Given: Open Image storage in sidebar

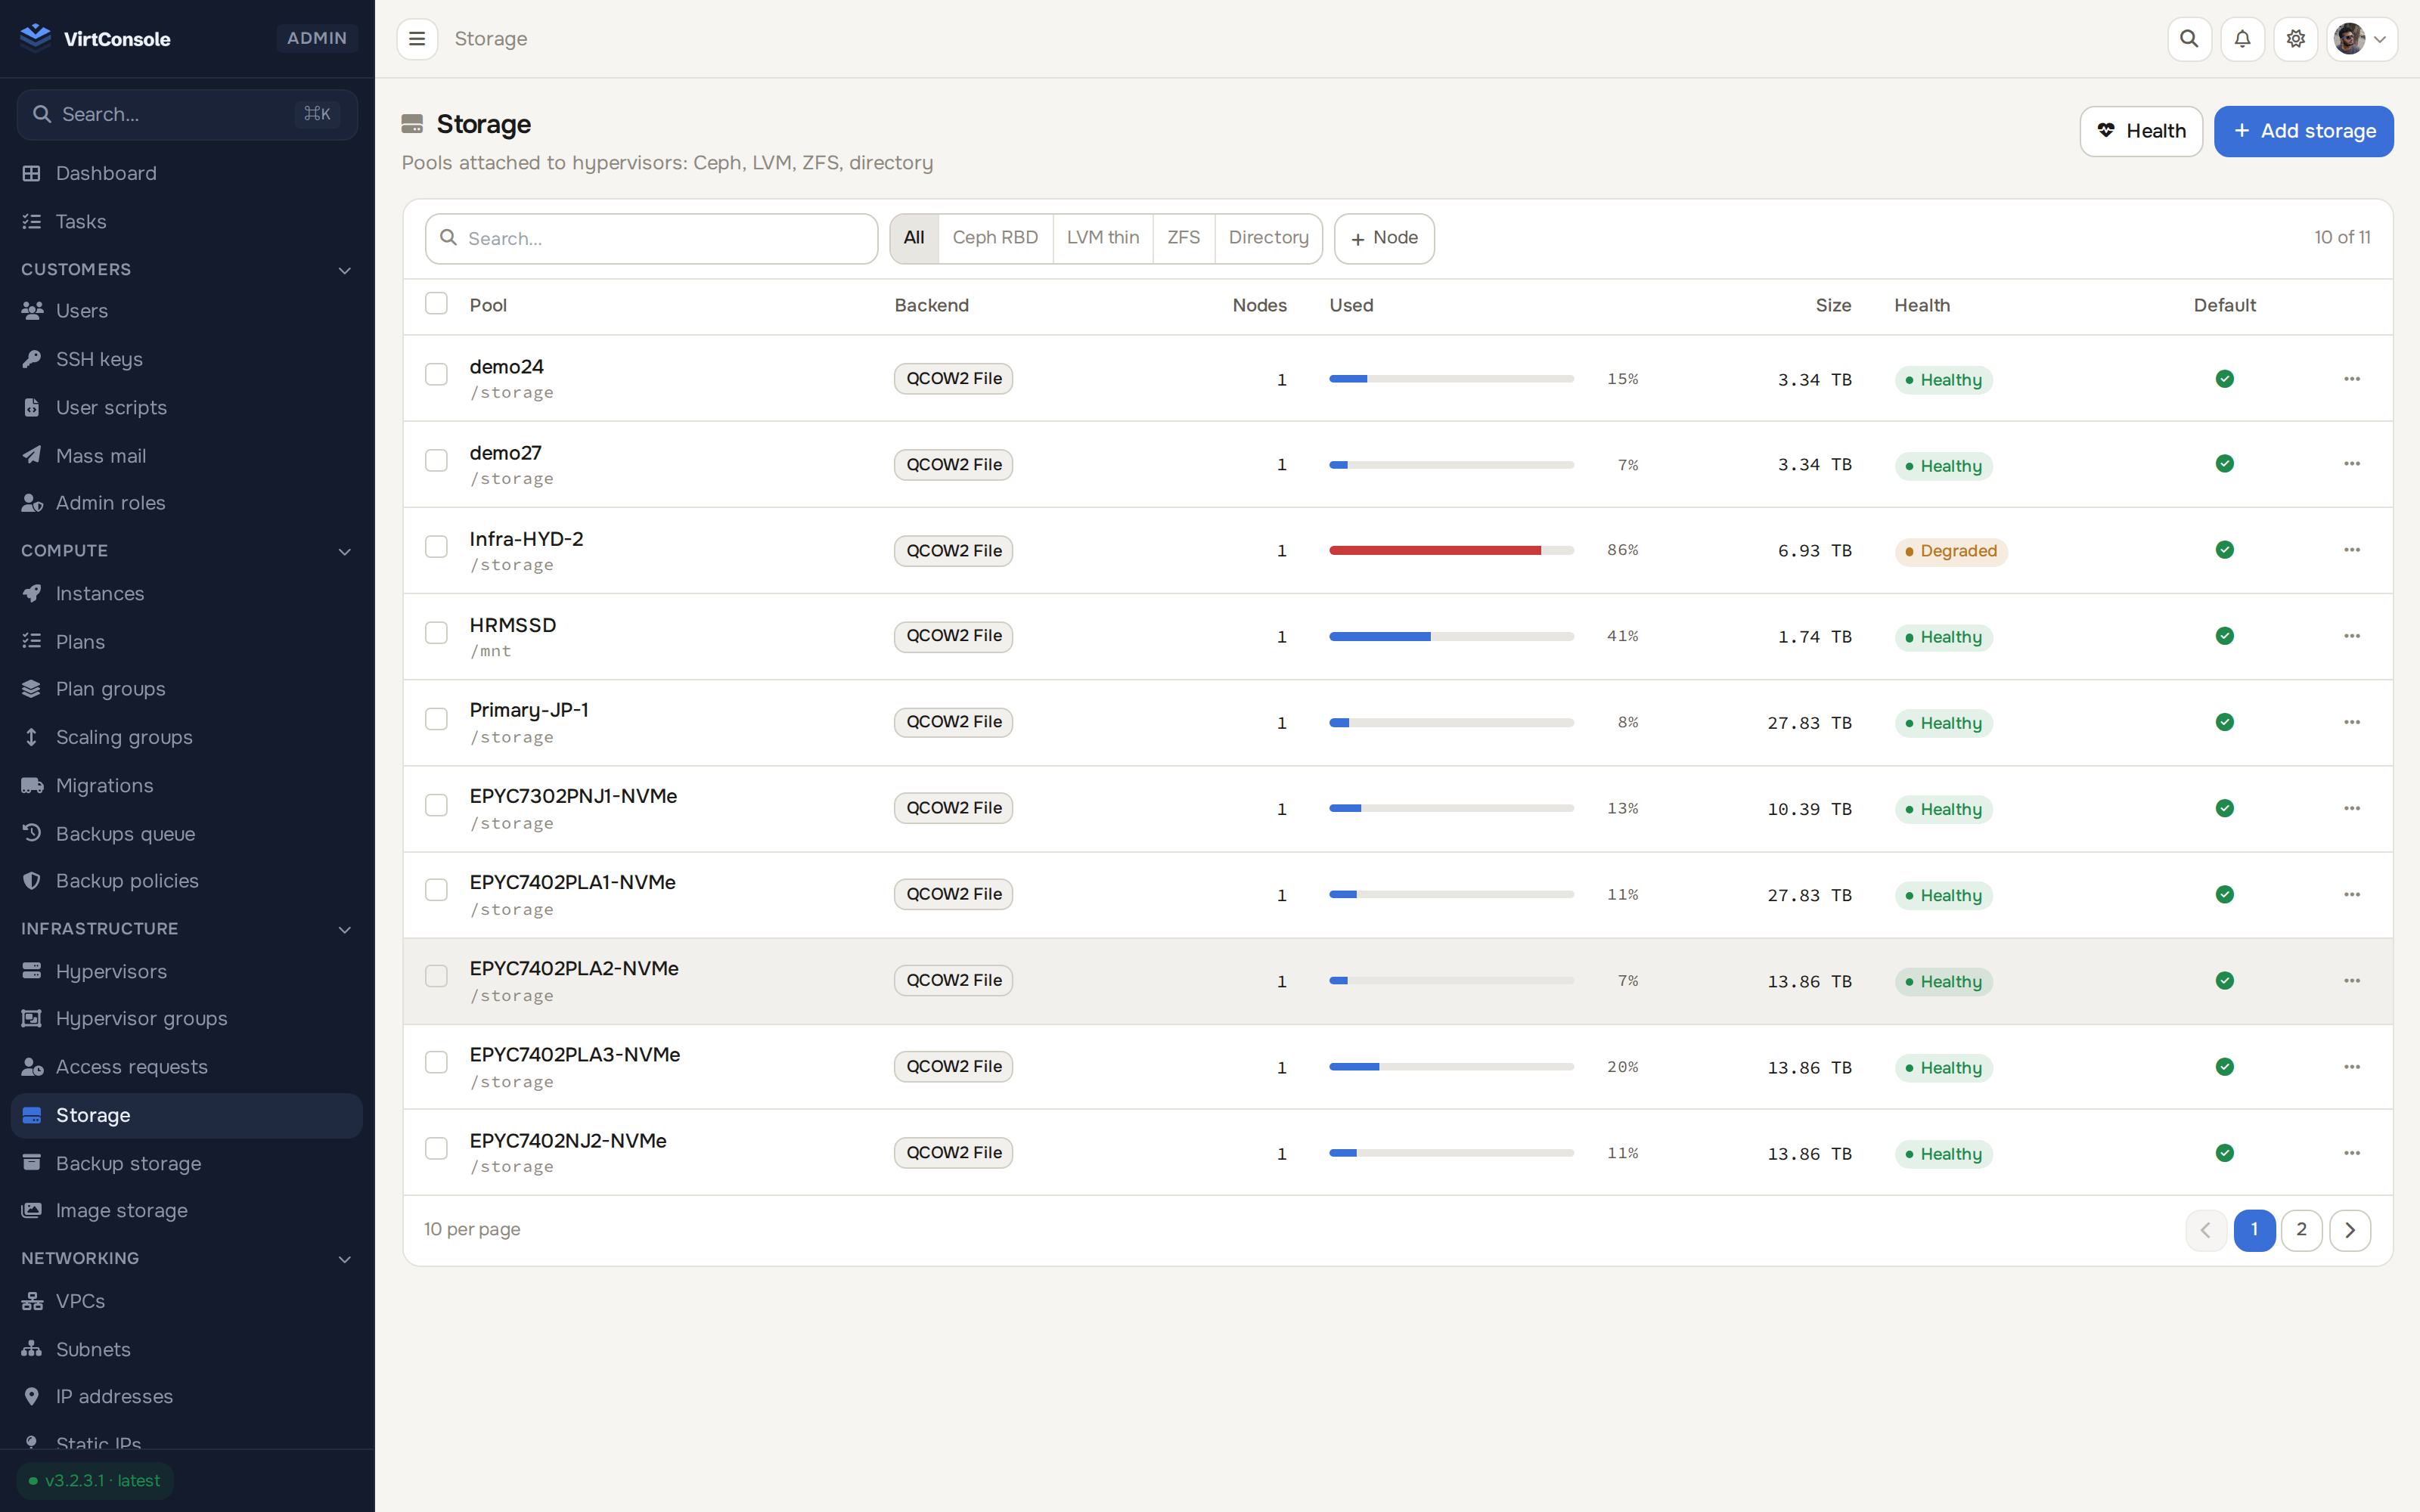Looking at the screenshot, I should (x=187, y=1210).
